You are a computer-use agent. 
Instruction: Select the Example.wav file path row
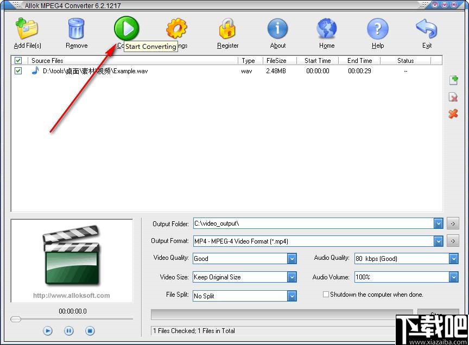[x=95, y=71]
